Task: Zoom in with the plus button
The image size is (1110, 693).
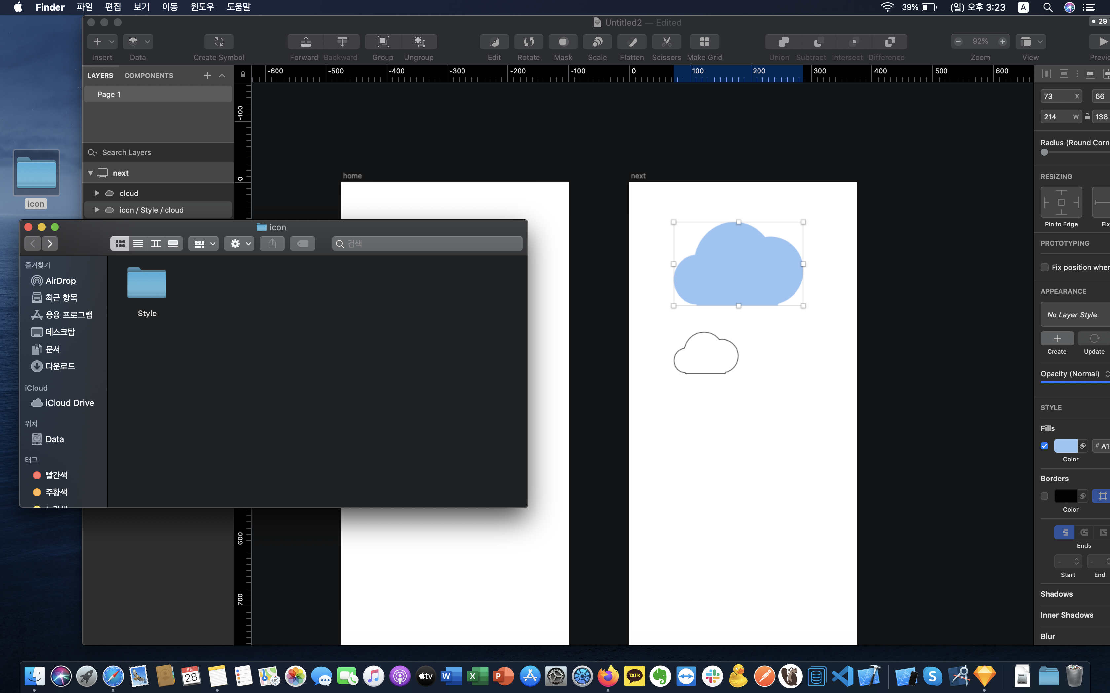Action: (1003, 42)
